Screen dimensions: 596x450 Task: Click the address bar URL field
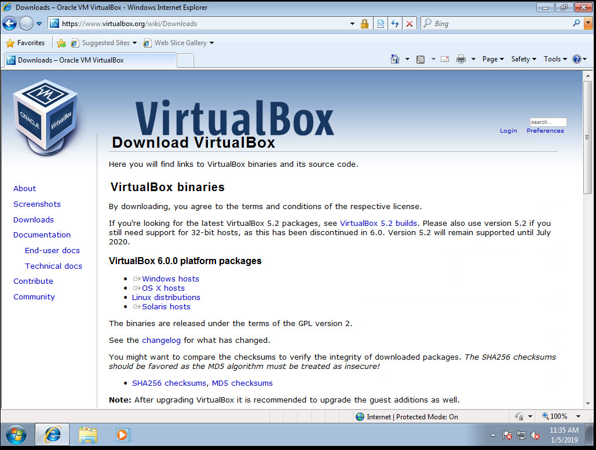click(198, 24)
